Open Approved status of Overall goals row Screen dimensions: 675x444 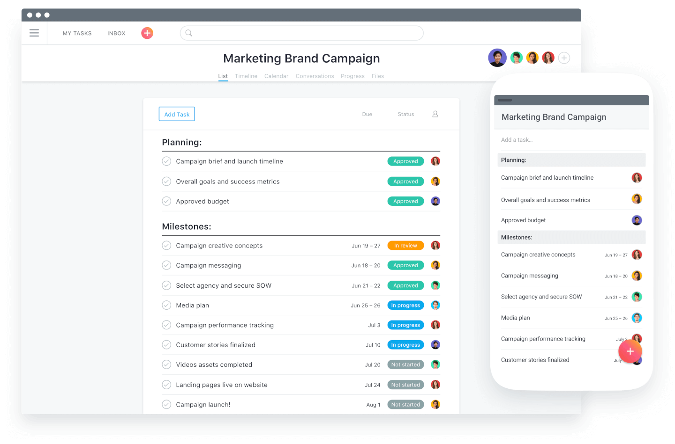pos(405,182)
